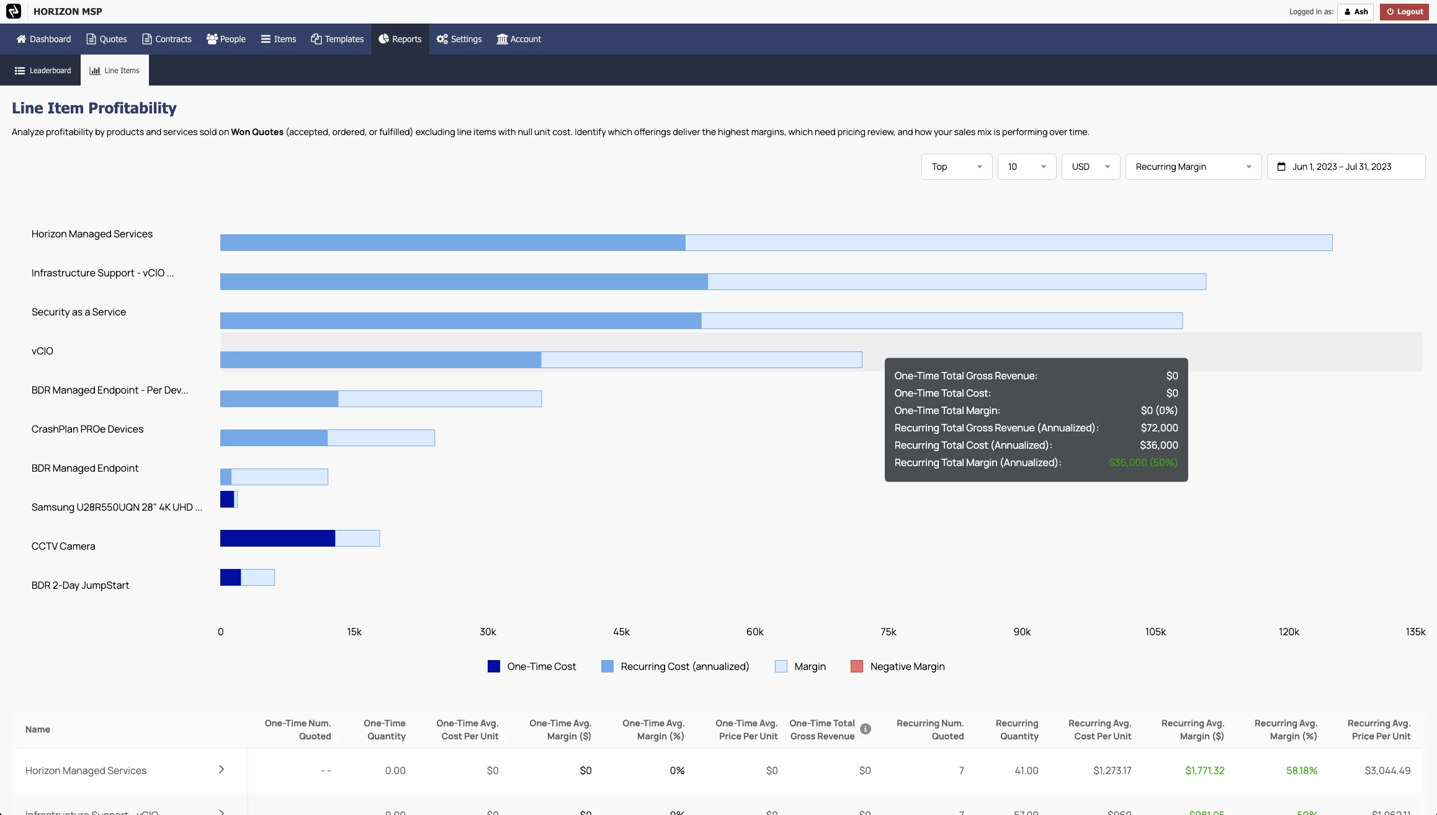1437x815 pixels.
Task: Click the Account bank icon
Action: coord(502,39)
